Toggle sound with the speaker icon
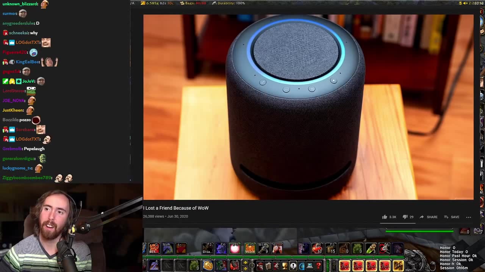Screen dimensions: 485x272 (x=465, y=3)
